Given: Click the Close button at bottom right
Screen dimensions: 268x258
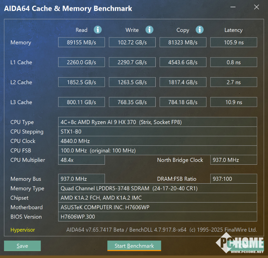Looking at the screenshot, I should 246,246.
